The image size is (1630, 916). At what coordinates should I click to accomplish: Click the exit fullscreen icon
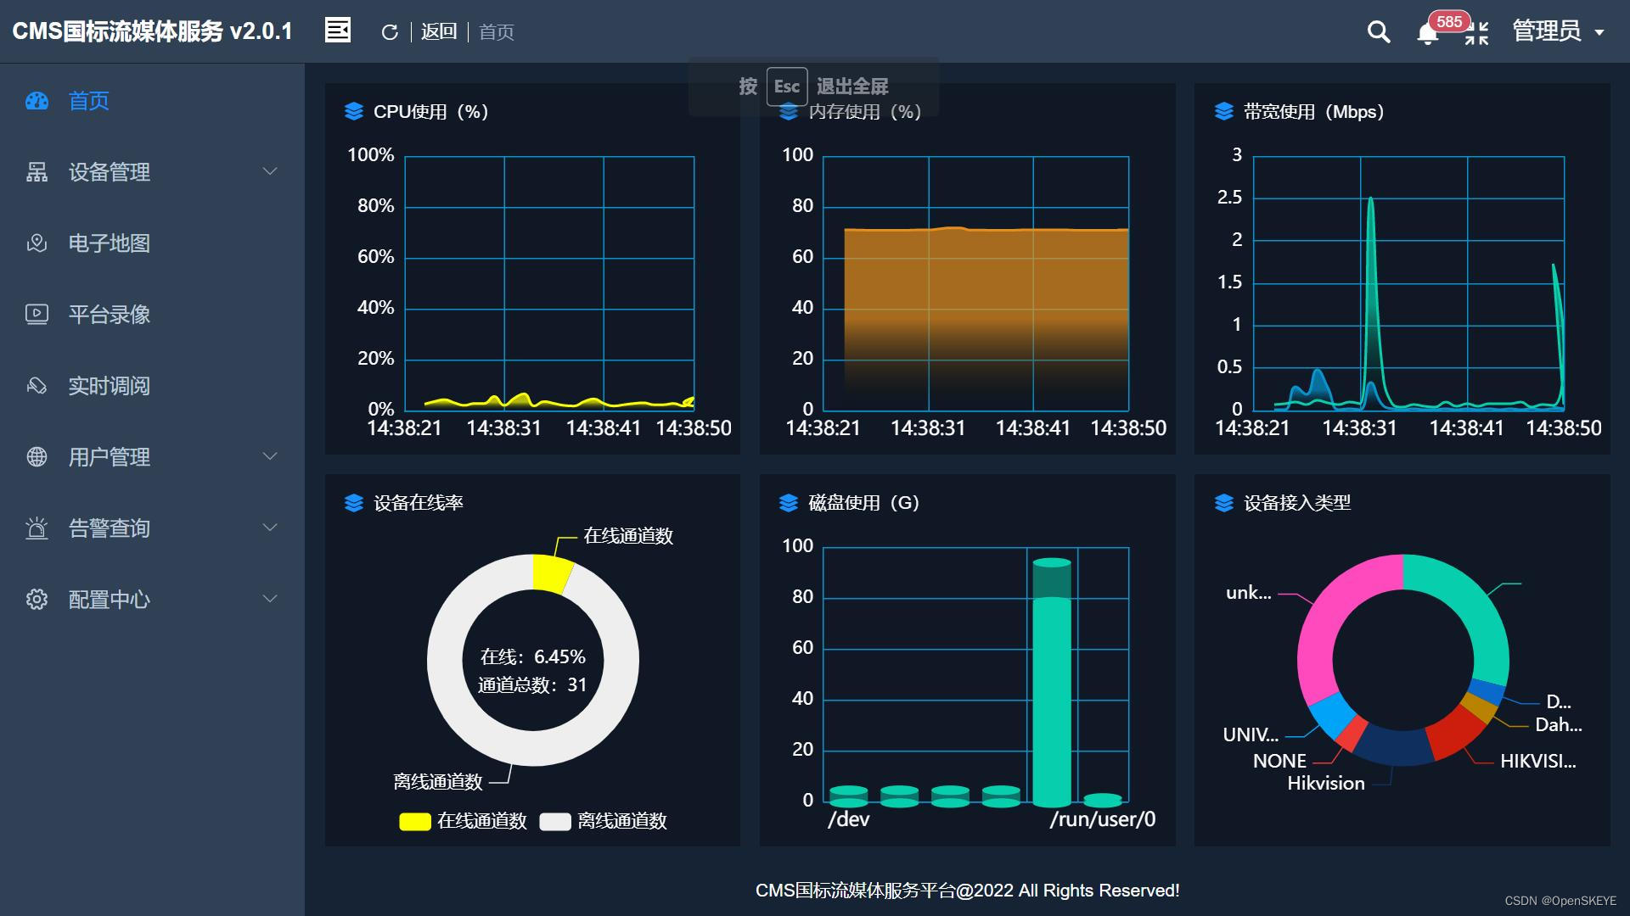click(x=1476, y=34)
